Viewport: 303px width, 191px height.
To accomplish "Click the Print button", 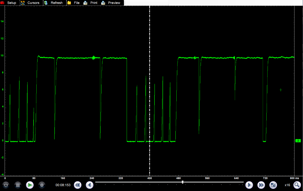I will tap(94, 3).
